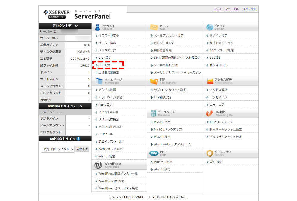This screenshot has width=297, height=201.
Task: Open .htaccess編集
Action: coord(108,112)
